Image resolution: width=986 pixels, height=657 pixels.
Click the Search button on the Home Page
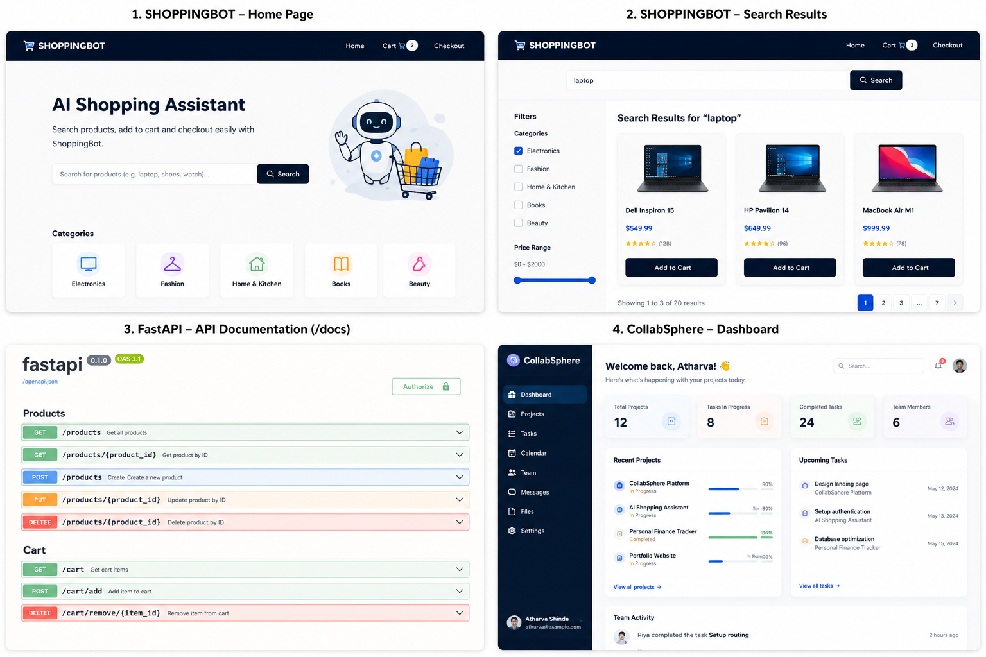283,174
